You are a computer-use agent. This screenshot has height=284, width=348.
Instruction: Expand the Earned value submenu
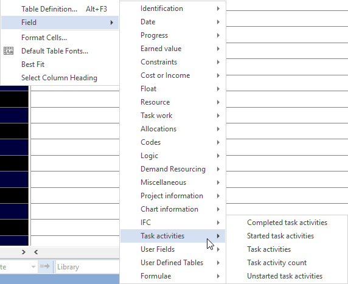173,49
